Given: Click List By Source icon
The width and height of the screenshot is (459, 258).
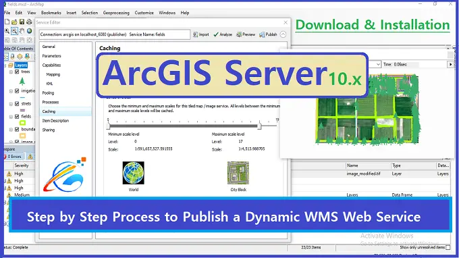Looking at the screenshot, I should 13,56.
